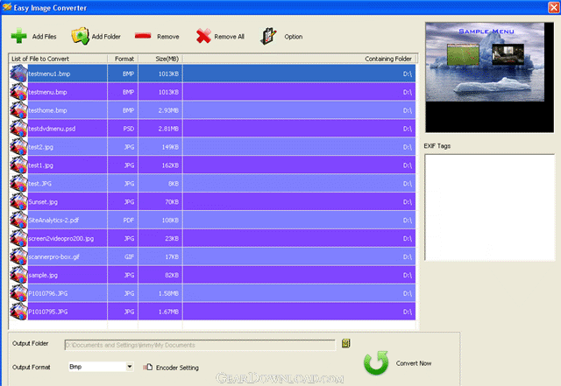Click the Encoder Setting icon
The width and height of the screenshot is (561, 386).
coord(148,367)
